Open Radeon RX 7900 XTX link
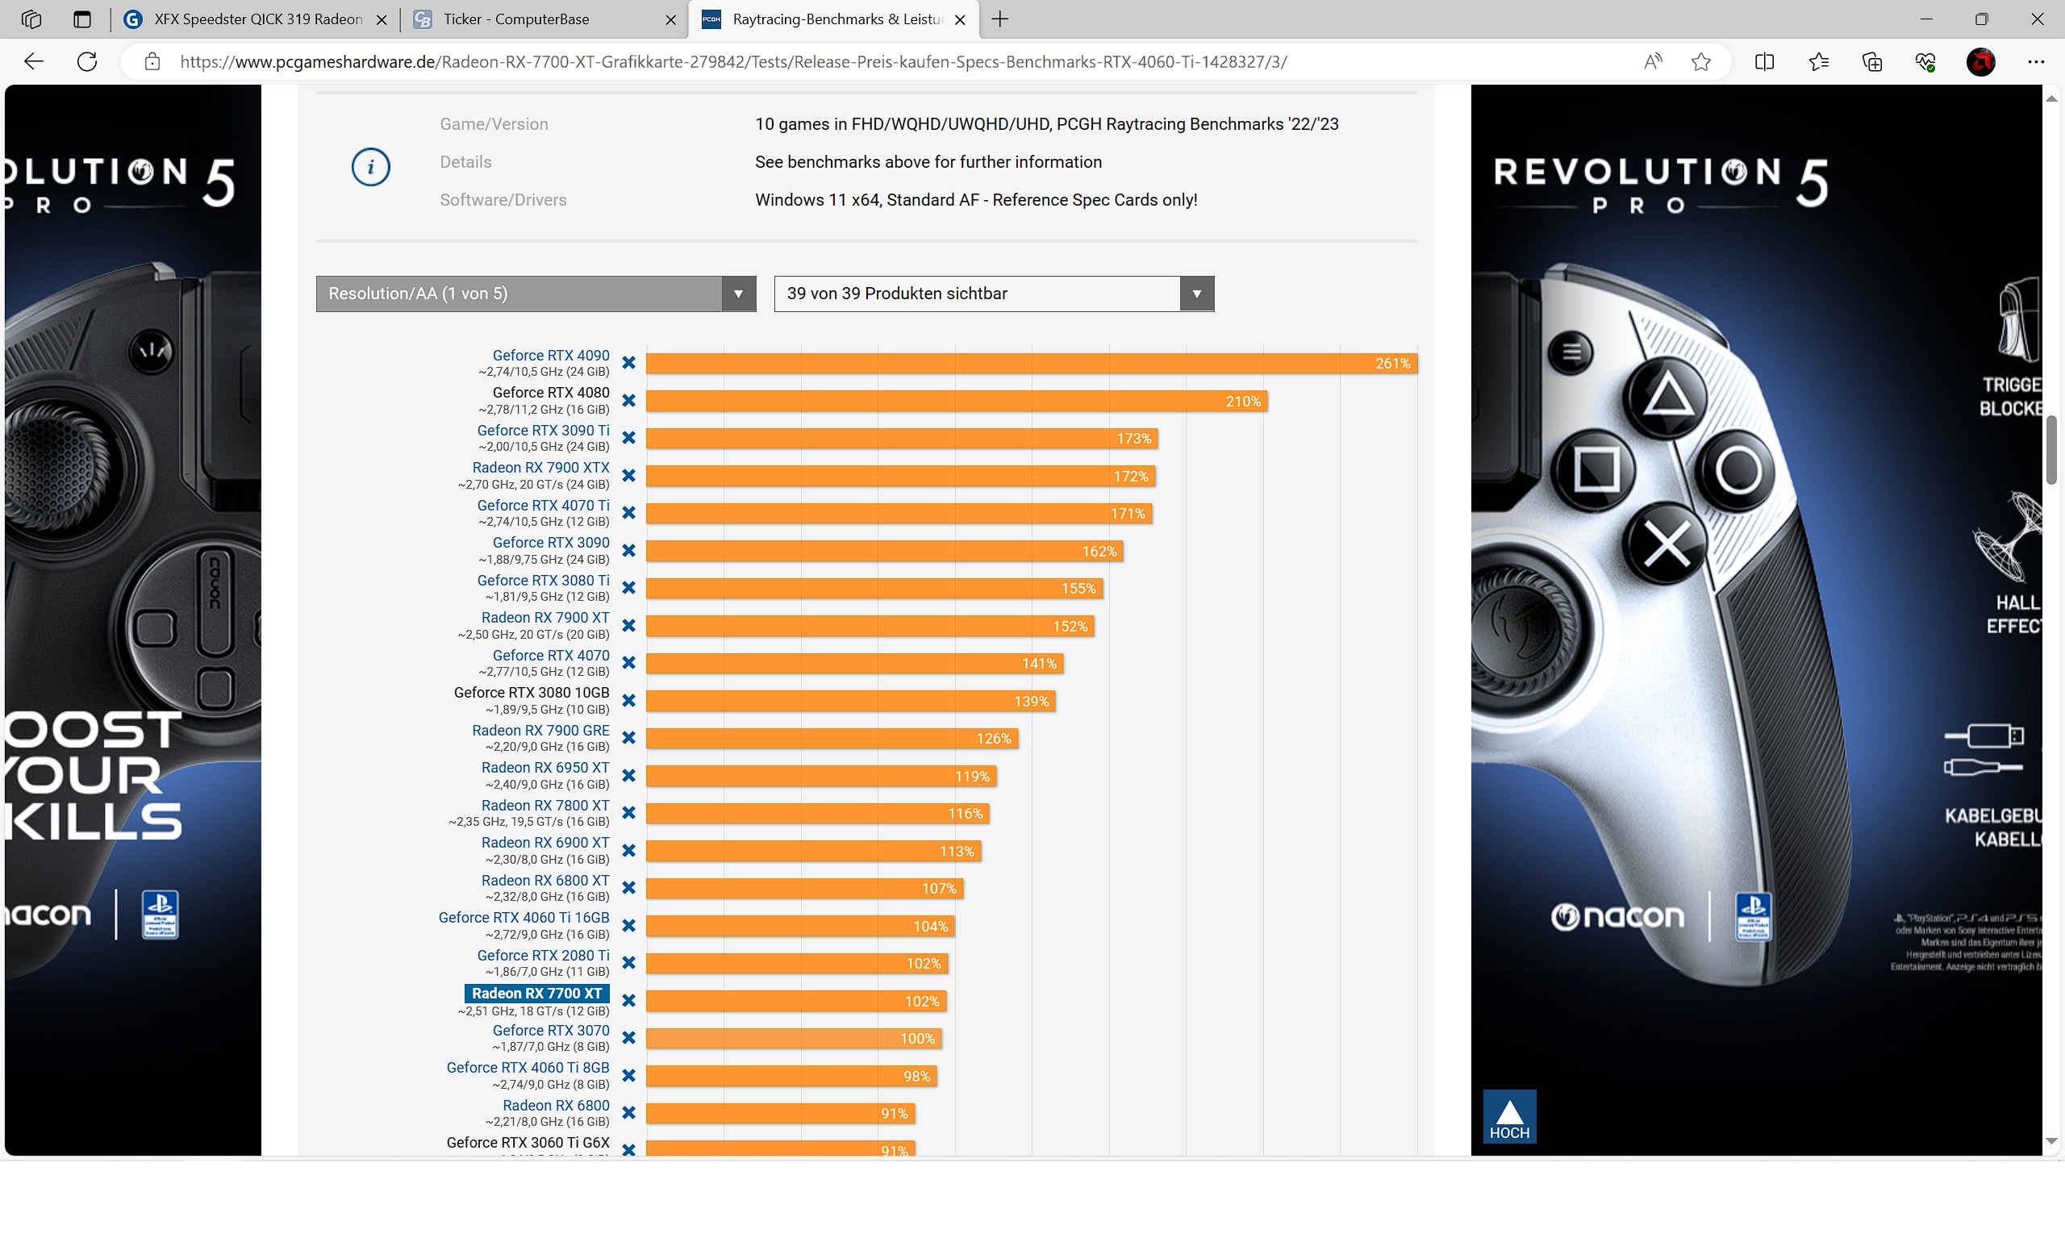This screenshot has height=1242, width=2065. (x=540, y=468)
